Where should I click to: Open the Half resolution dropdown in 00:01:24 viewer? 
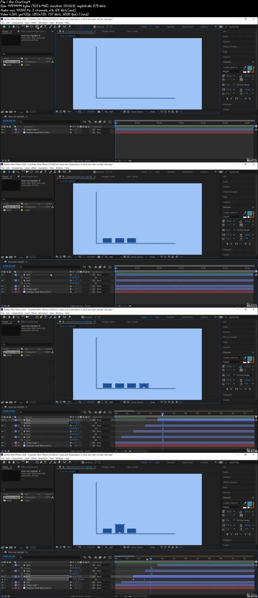pyautogui.click(x=115, y=112)
